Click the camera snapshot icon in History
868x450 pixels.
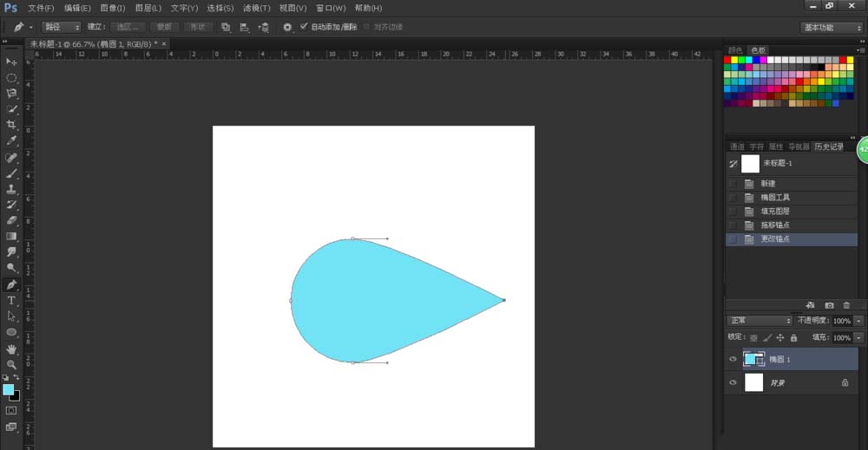click(x=829, y=305)
